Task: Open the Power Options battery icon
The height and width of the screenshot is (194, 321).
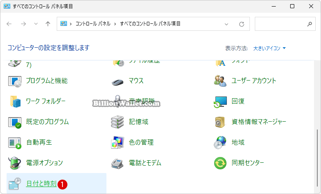Action: [x=14, y=163]
